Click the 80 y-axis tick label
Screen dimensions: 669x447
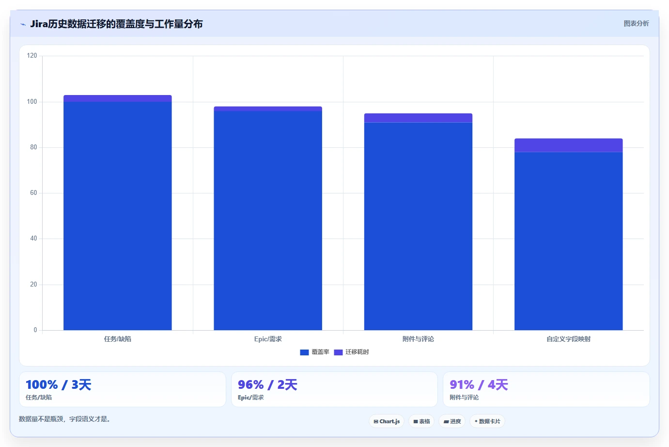pyautogui.click(x=33, y=147)
